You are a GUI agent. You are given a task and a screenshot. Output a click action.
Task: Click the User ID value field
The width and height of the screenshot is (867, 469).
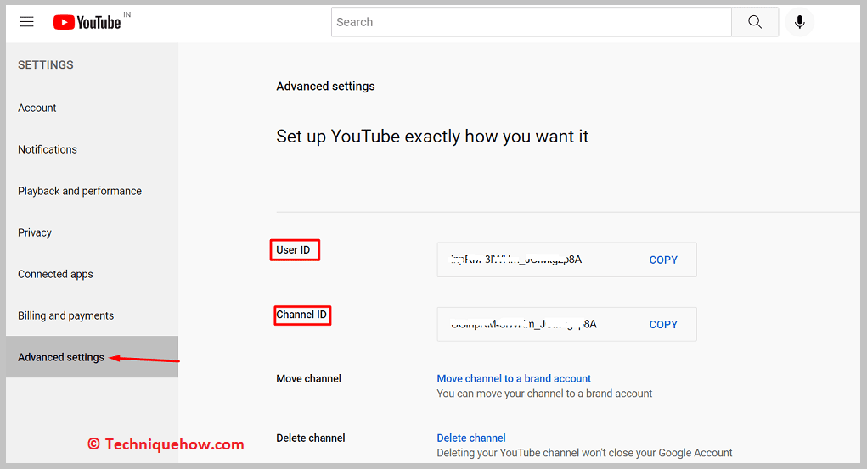[566, 260]
